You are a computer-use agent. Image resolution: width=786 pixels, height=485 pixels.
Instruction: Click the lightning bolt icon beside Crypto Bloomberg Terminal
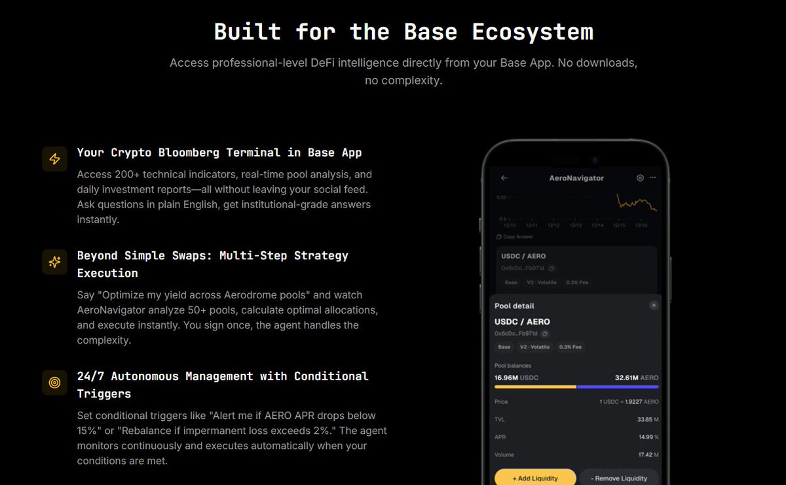tap(55, 159)
